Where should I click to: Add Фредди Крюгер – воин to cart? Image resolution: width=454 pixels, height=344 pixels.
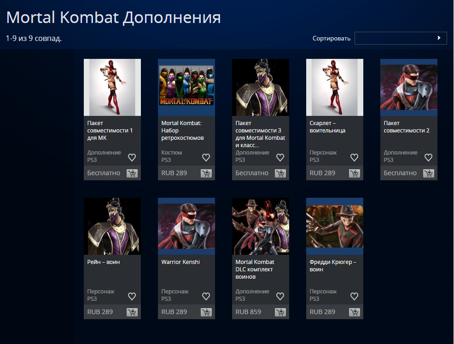point(355,312)
